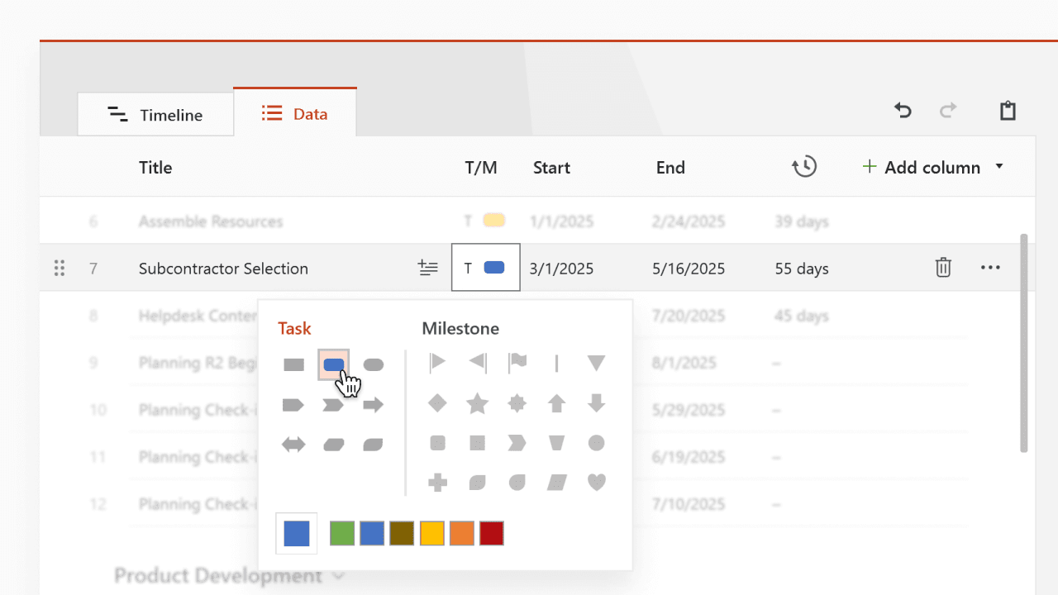The width and height of the screenshot is (1058, 595).
Task: Click the clipboard paste icon
Action: pos(1008,111)
